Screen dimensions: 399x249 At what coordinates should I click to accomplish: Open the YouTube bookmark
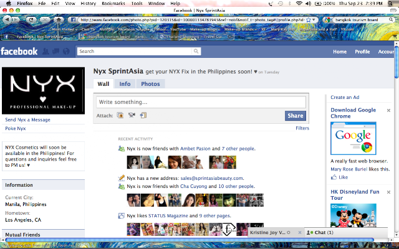[178, 29]
